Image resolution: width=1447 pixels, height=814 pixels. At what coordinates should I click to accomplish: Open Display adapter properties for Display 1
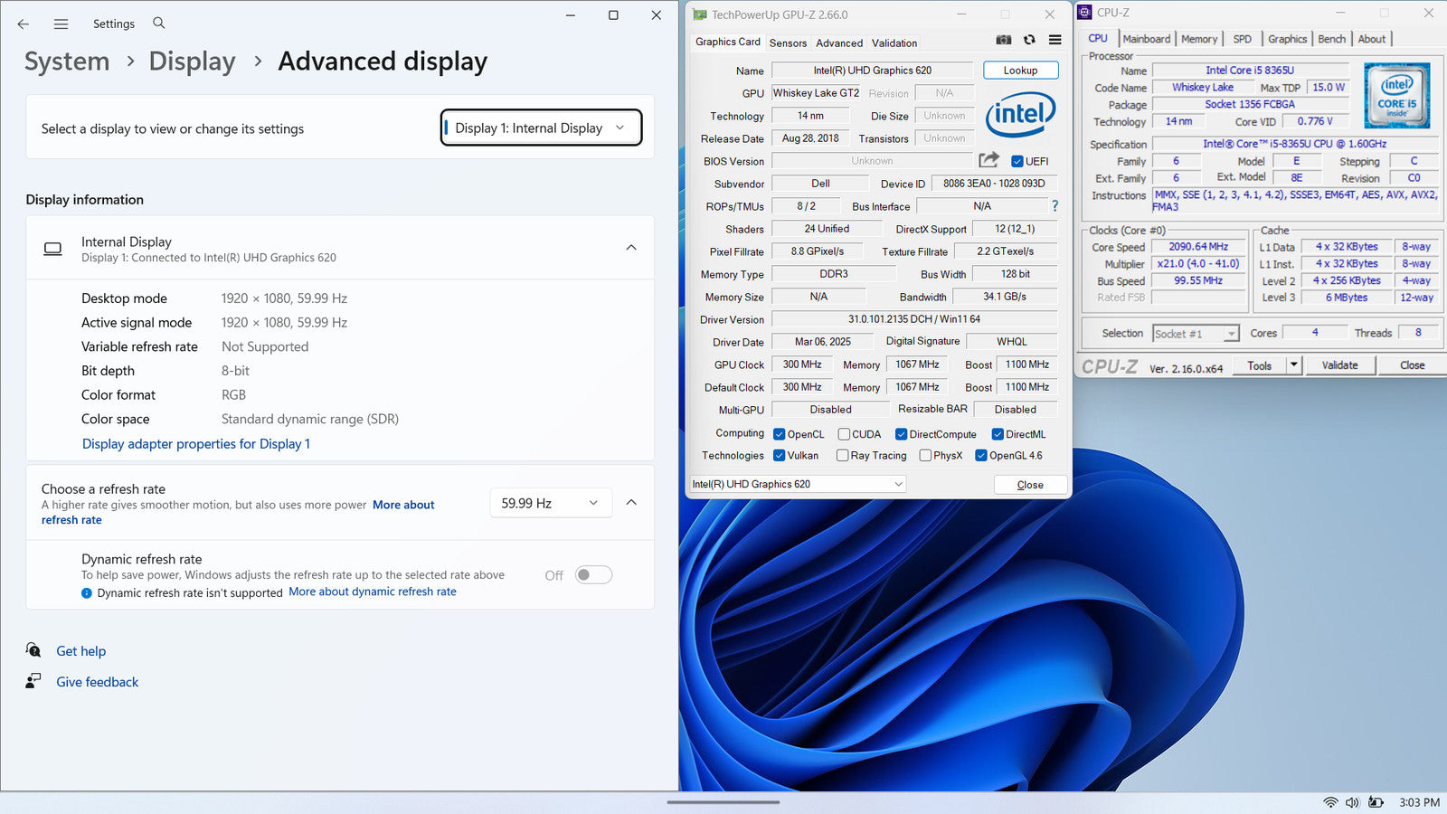click(196, 444)
